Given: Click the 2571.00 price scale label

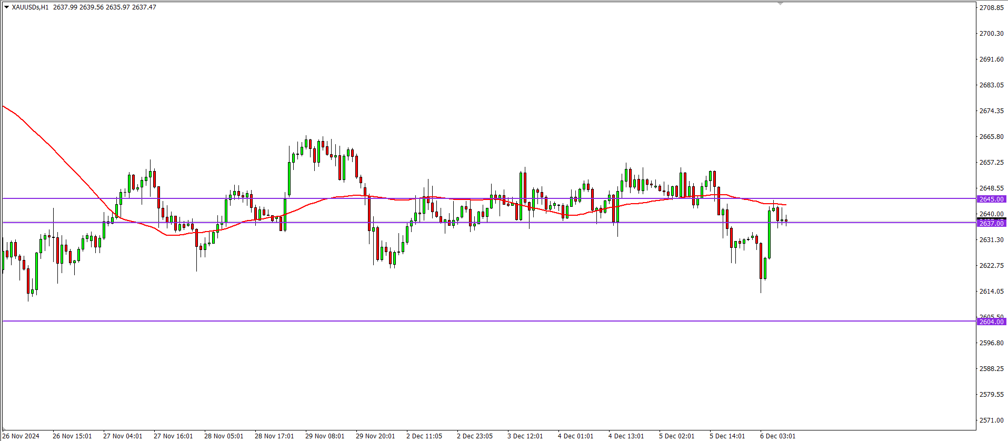Looking at the screenshot, I should click(x=991, y=420).
